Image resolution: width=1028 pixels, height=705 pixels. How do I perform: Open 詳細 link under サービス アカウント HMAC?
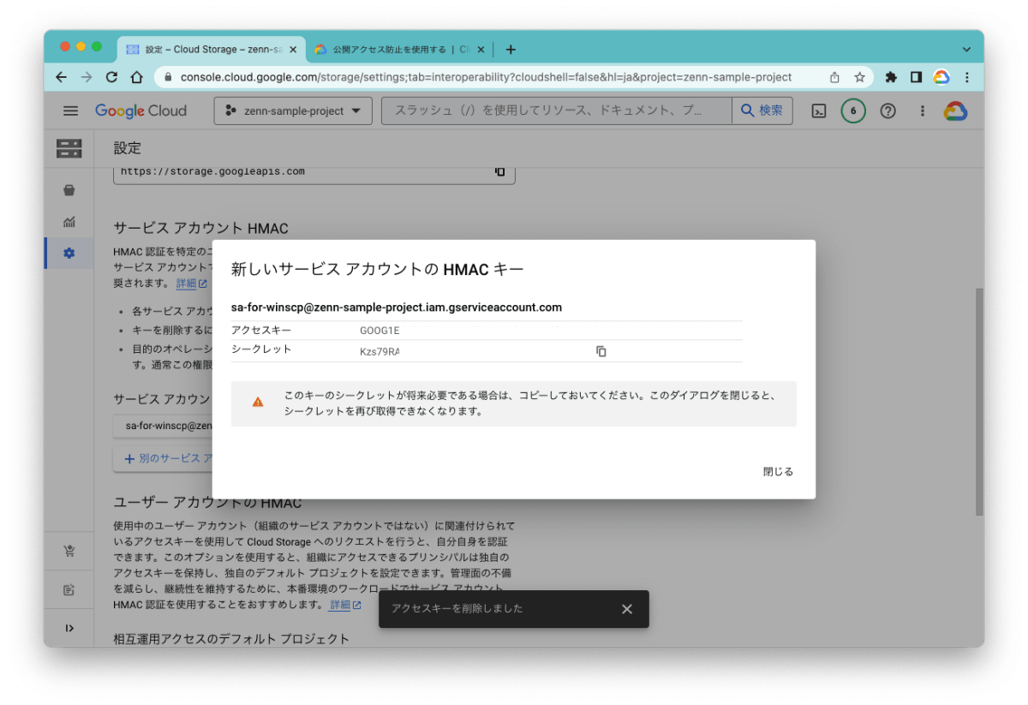192,284
